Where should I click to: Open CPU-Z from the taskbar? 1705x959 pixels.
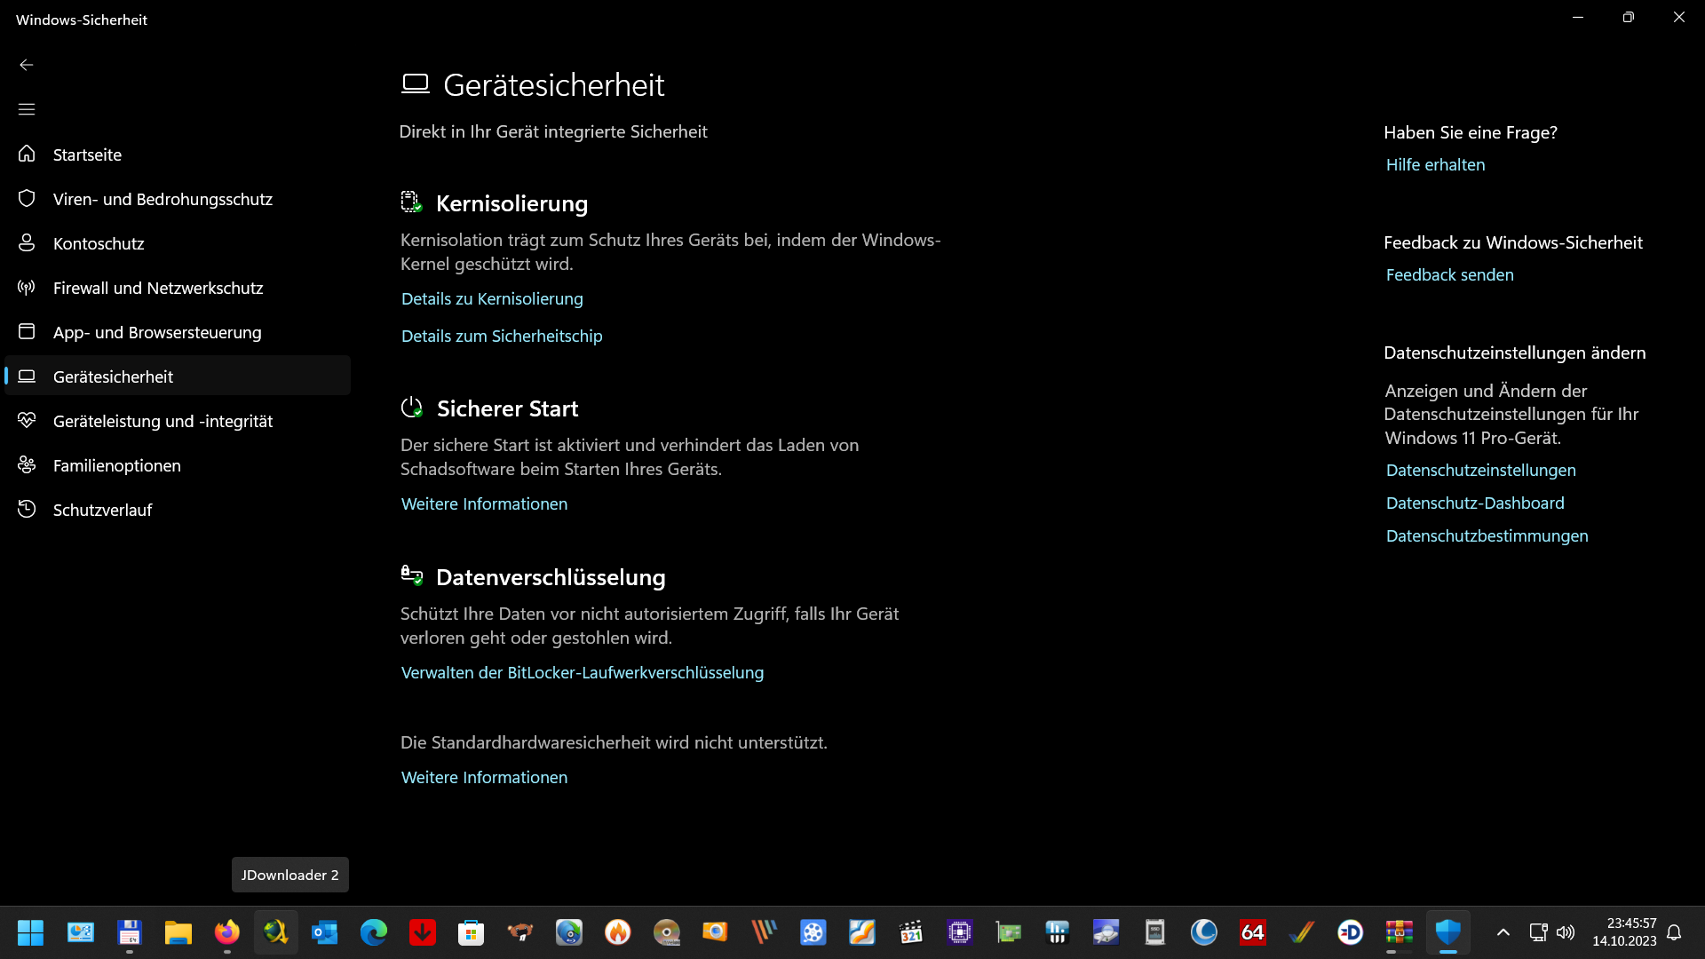pos(959,932)
